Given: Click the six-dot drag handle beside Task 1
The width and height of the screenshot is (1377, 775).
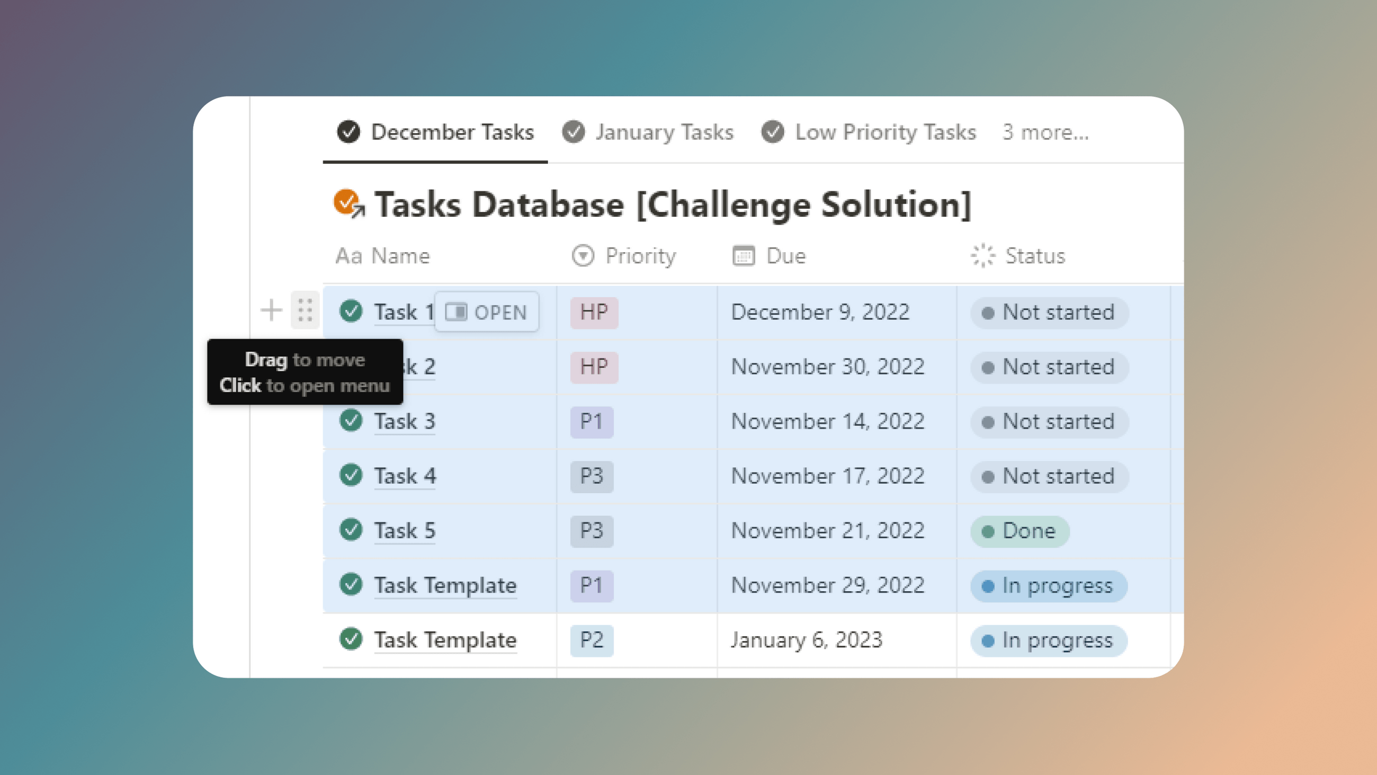Looking at the screenshot, I should [303, 309].
